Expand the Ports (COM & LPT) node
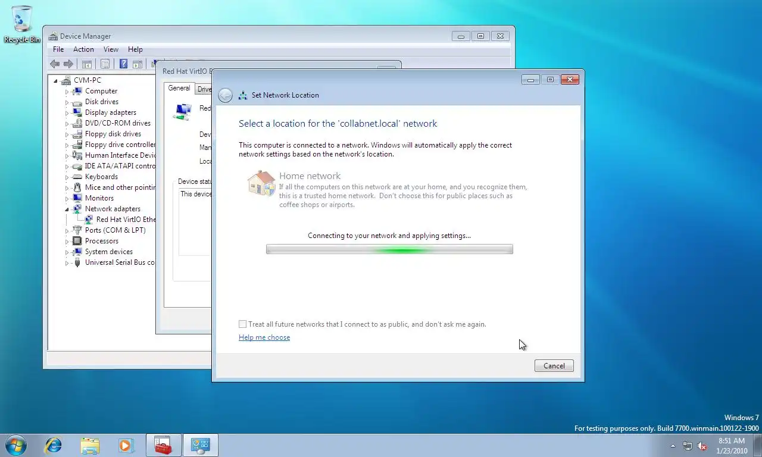The height and width of the screenshot is (457, 762). [x=67, y=231]
